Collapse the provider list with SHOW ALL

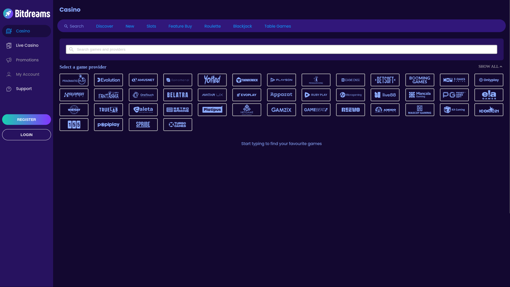490,66
